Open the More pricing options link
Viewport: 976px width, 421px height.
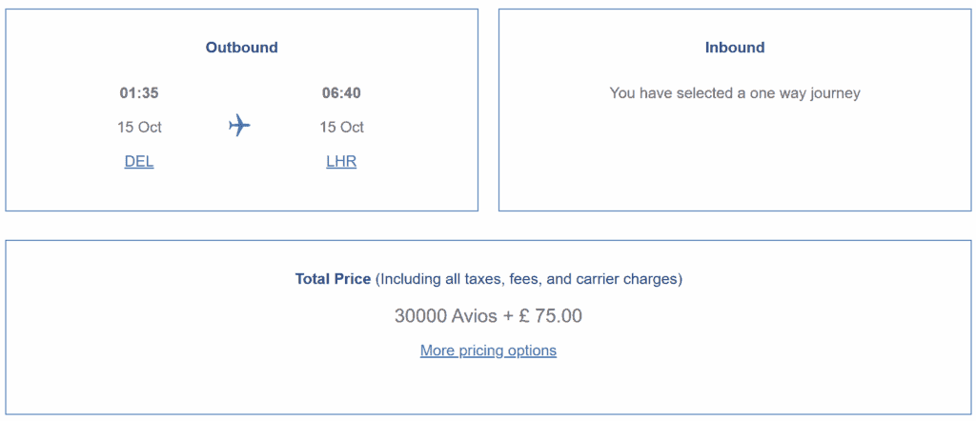[488, 351]
